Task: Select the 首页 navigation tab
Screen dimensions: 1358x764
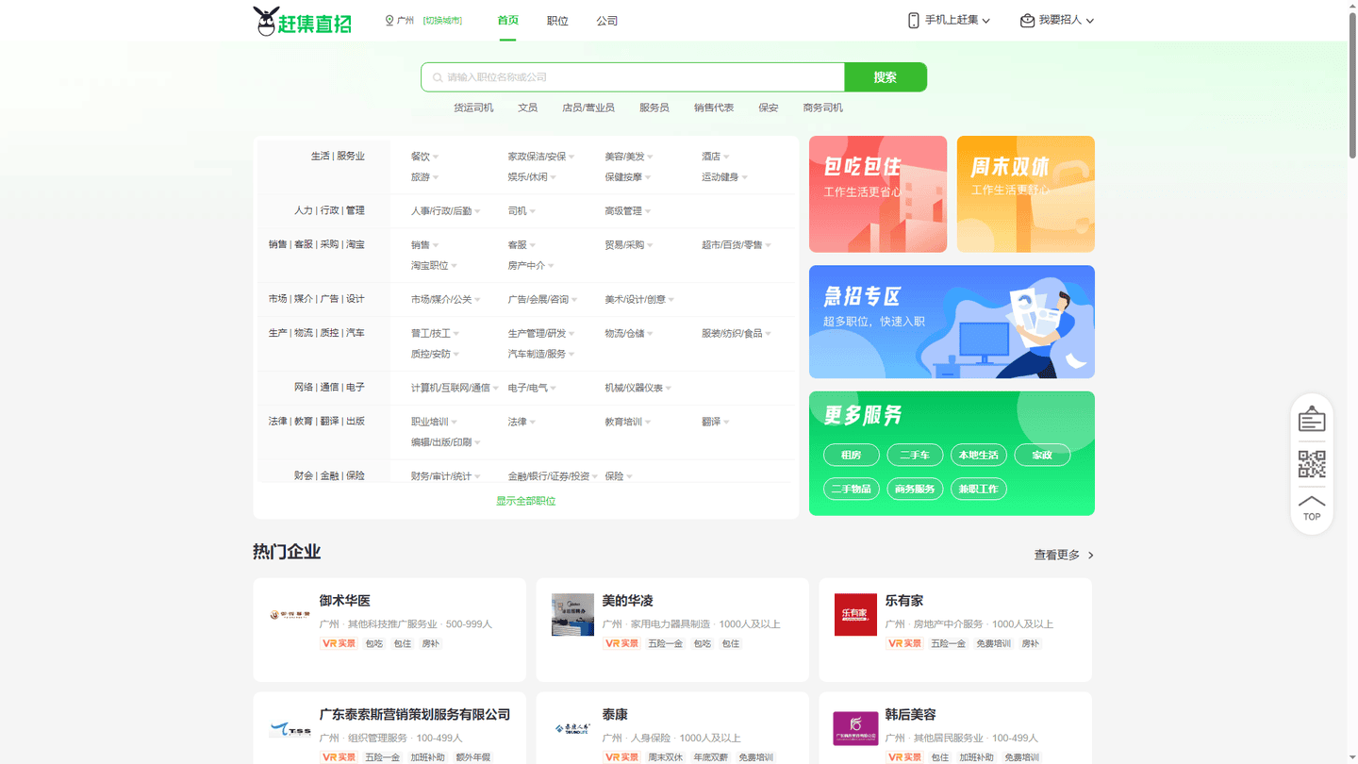Action: pyautogui.click(x=507, y=21)
